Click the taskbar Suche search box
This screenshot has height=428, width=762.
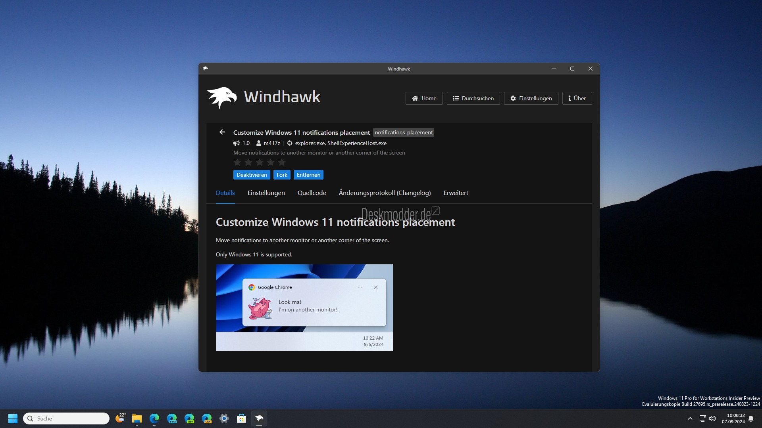tap(66, 418)
